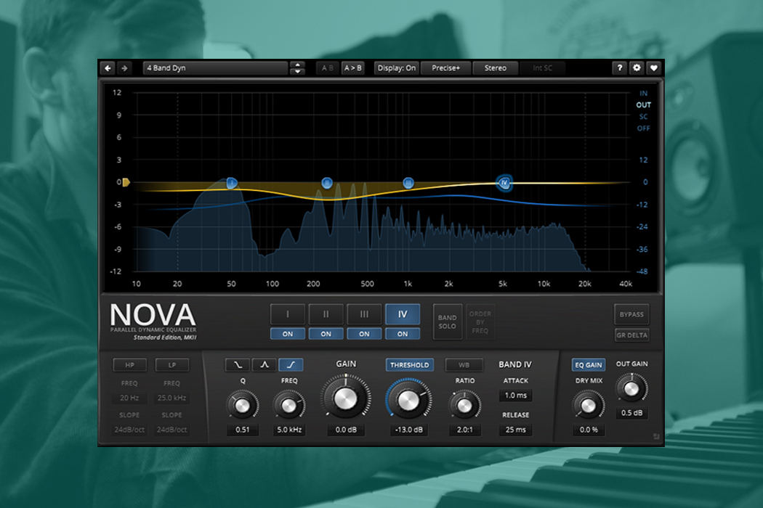Toggle band I ON switch
Screen dimensions: 763x508
click(288, 334)
